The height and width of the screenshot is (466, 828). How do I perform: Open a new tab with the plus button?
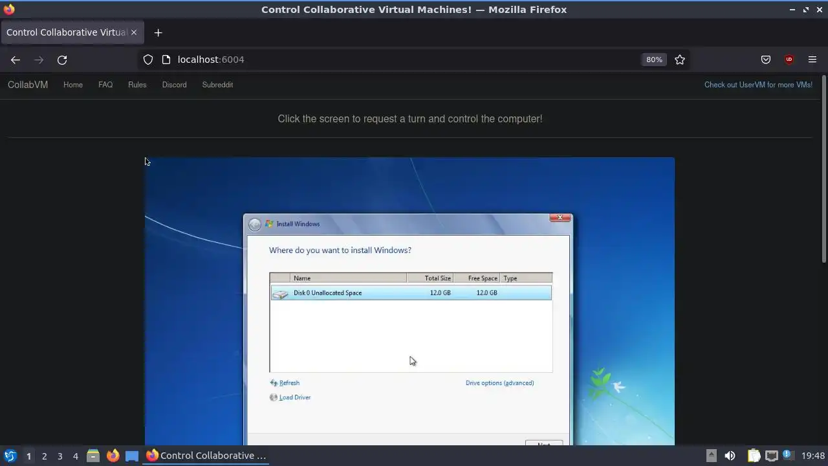[x=158, y=32]
